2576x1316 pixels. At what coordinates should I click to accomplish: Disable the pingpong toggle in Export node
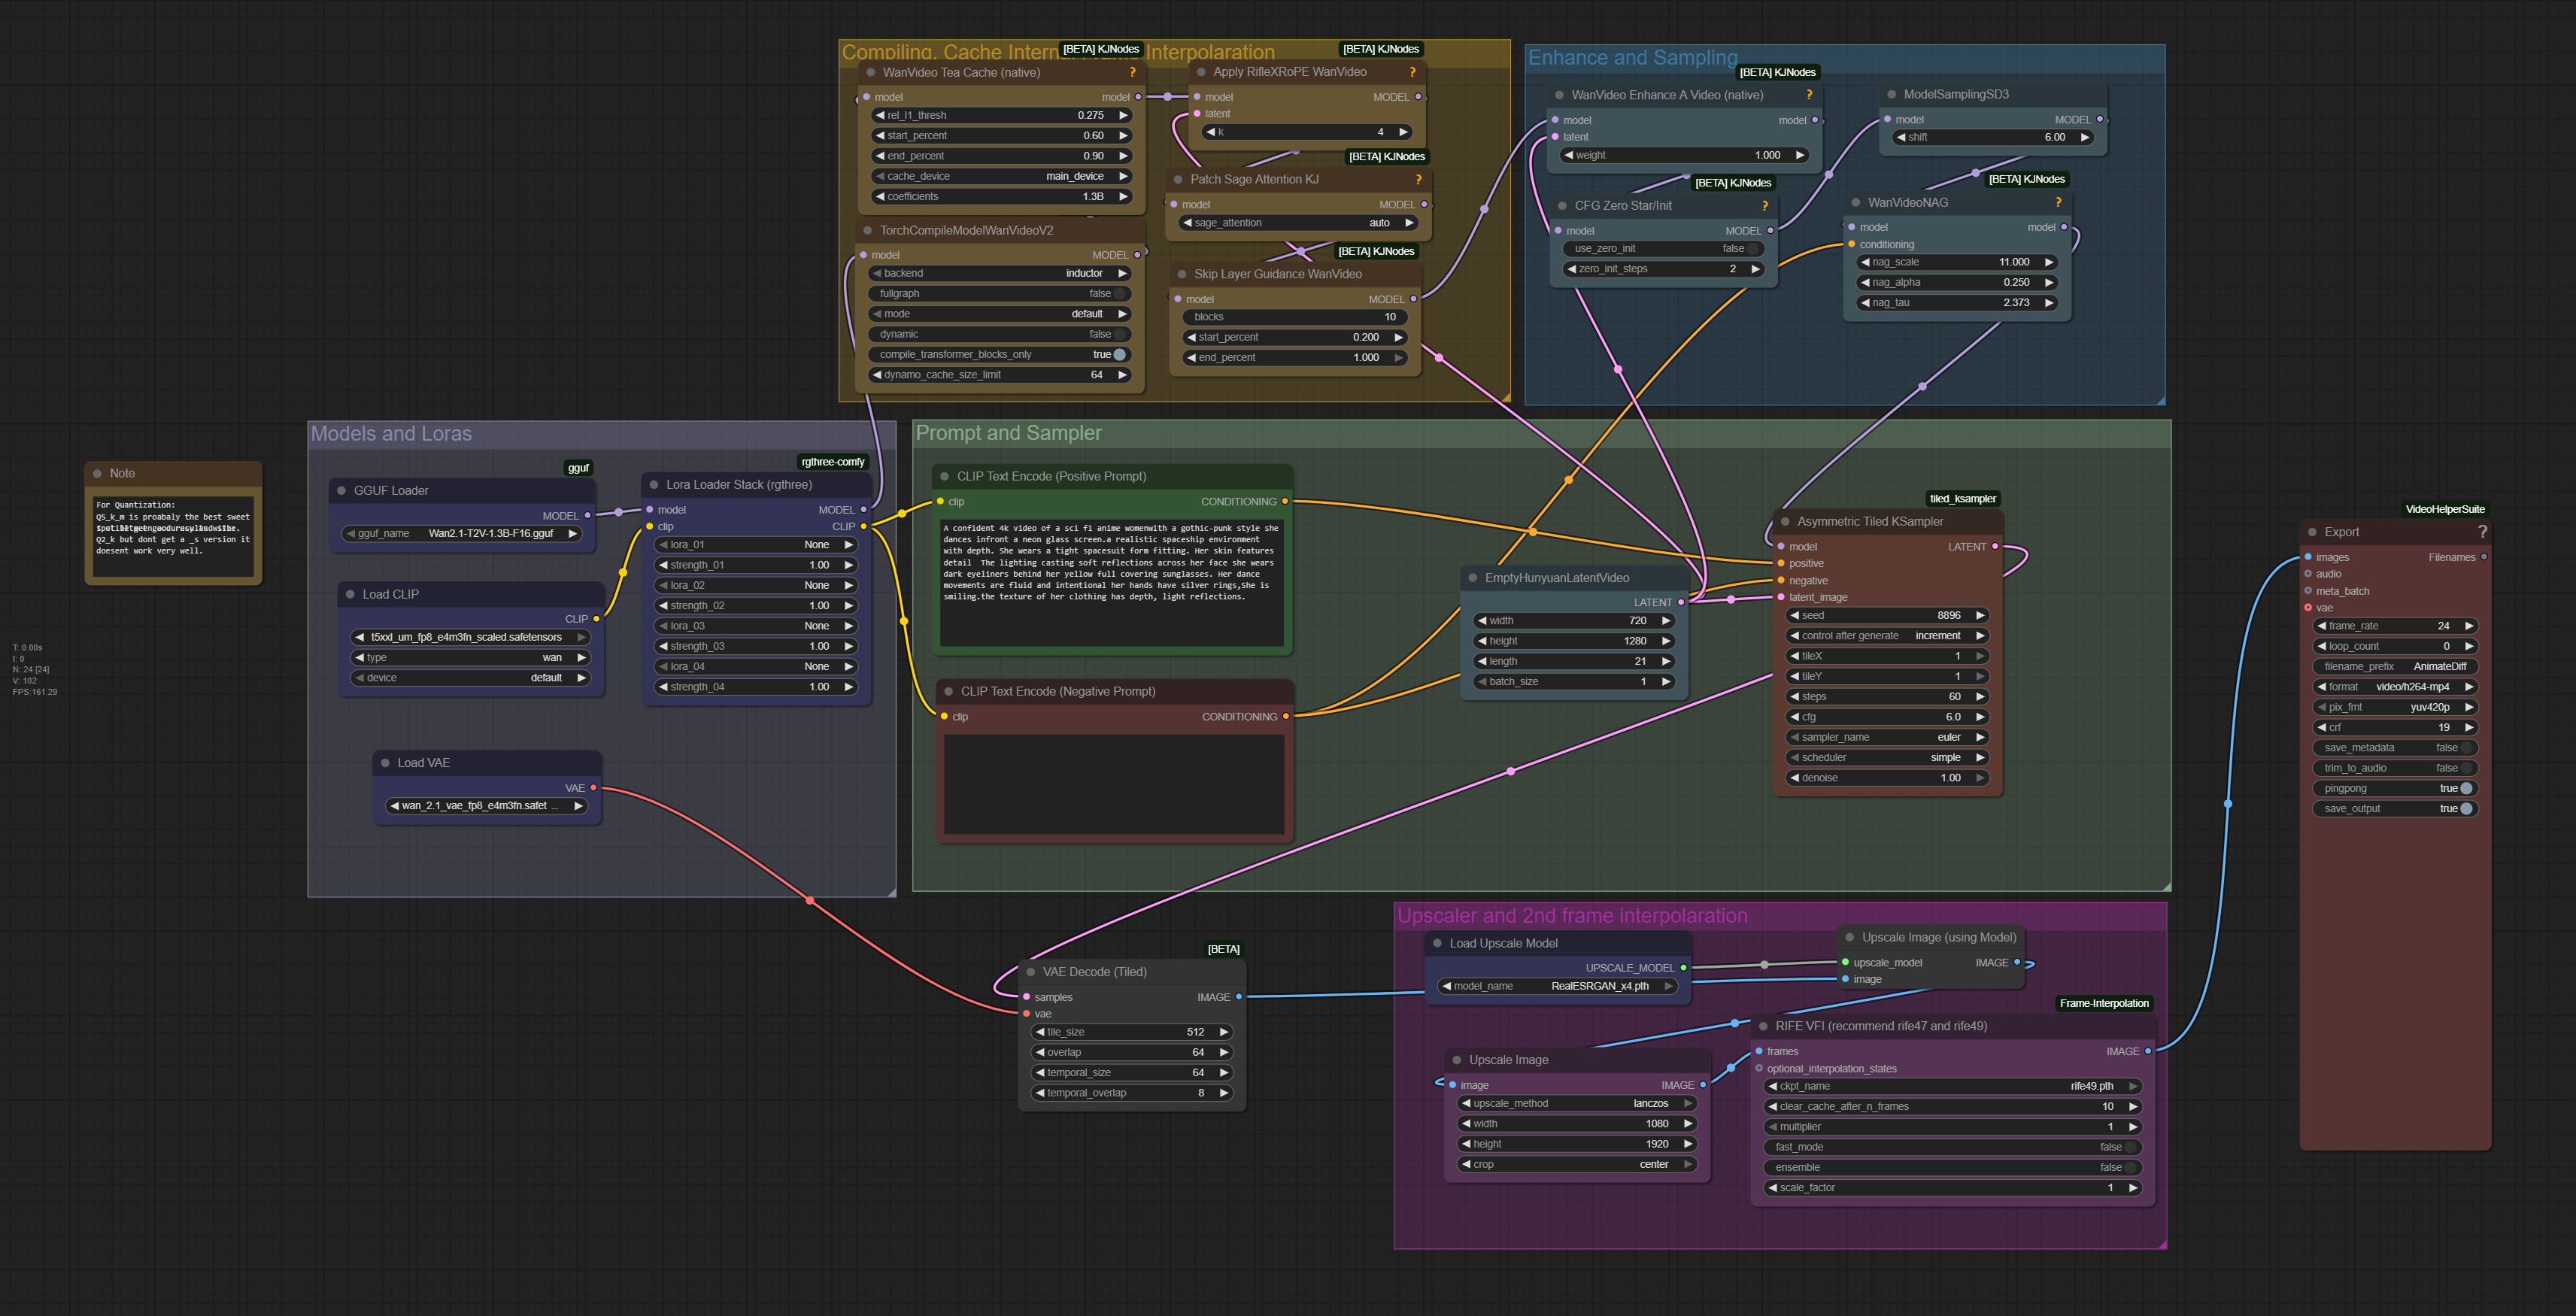(x=2465, y=789)
